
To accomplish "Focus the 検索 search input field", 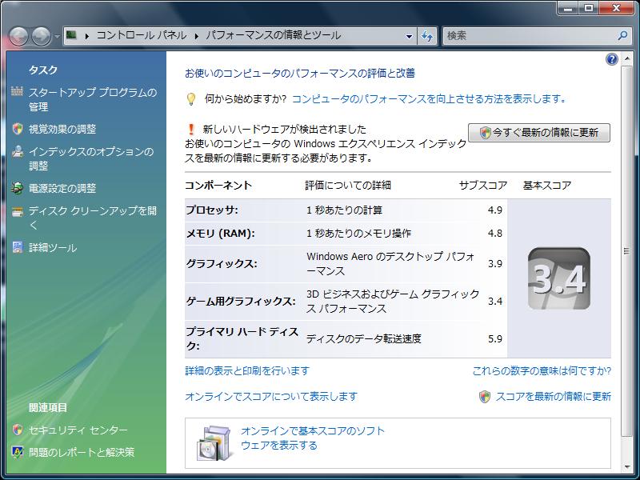I will pyautogui.click(x=528, y=36).
